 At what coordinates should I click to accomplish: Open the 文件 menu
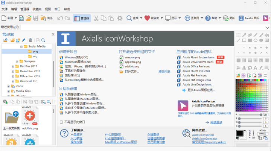(5, 9)
